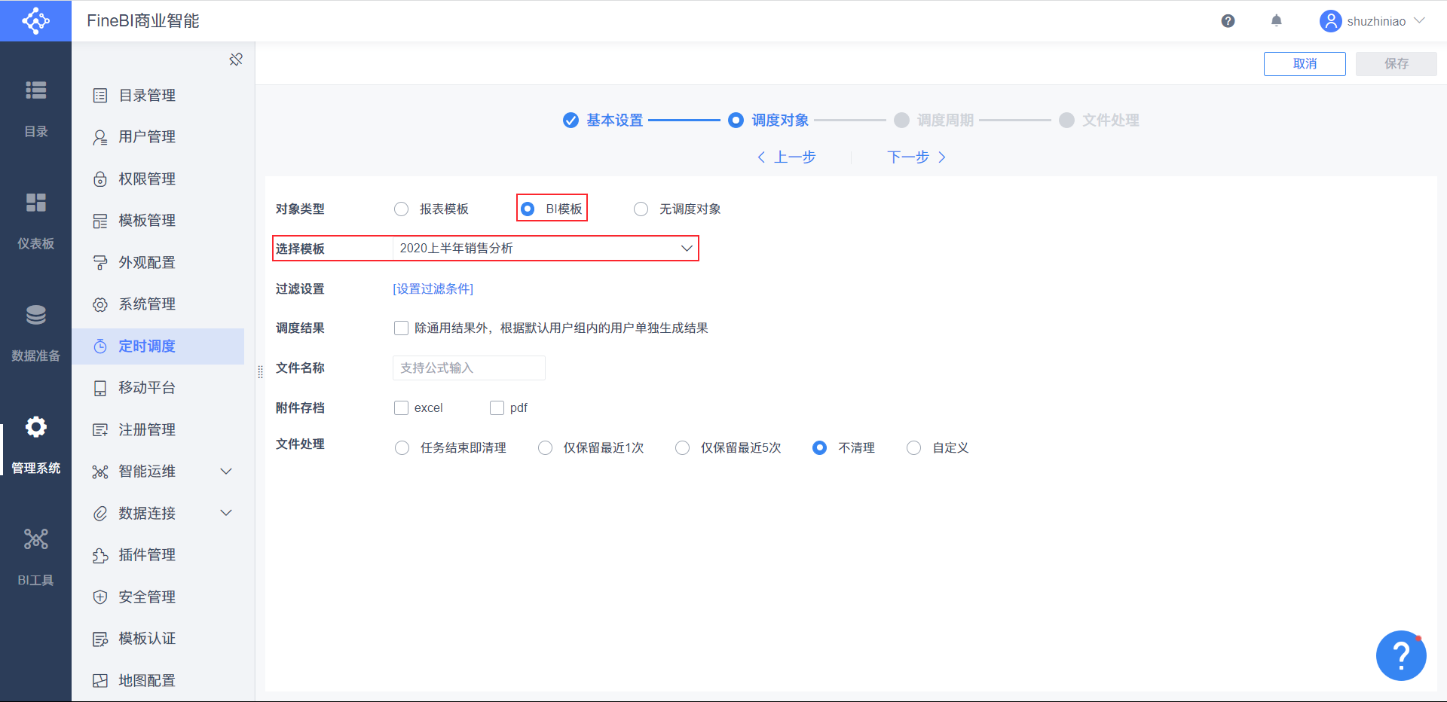
Task: Select 仅保留最近1次 option
Action: (545, 447)
